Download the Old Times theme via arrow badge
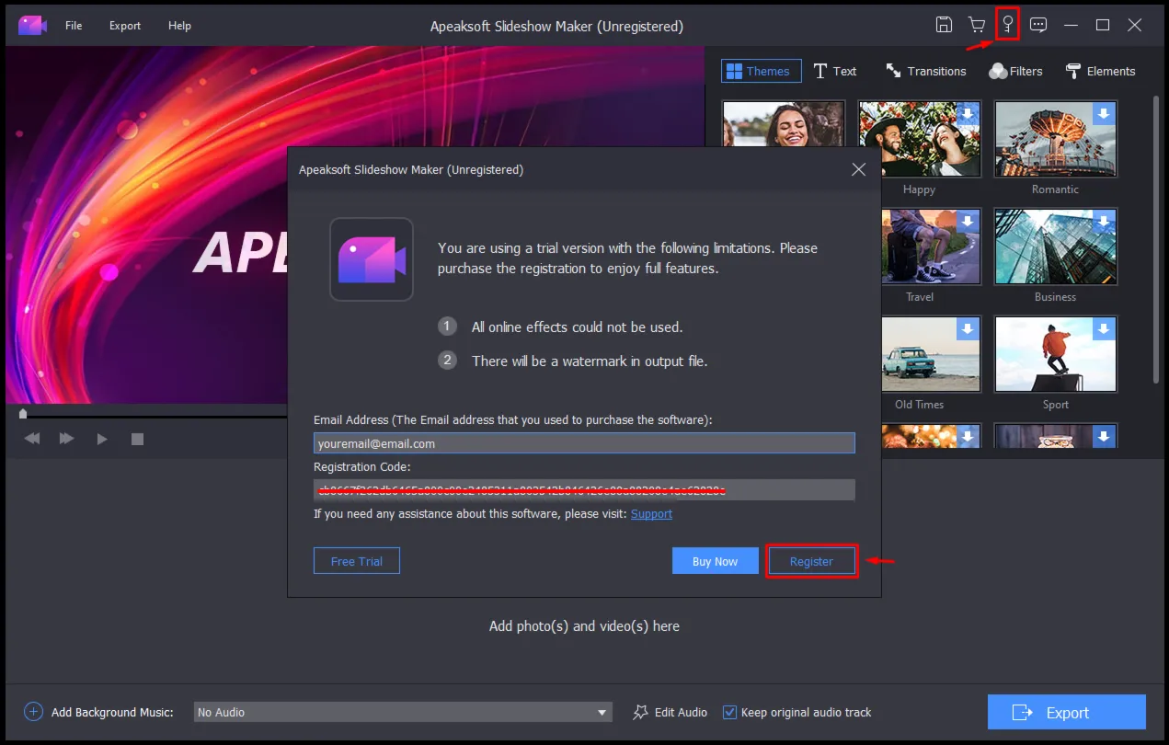The width and height of the screenshot is (1169, 745). [x=968, y=329]
